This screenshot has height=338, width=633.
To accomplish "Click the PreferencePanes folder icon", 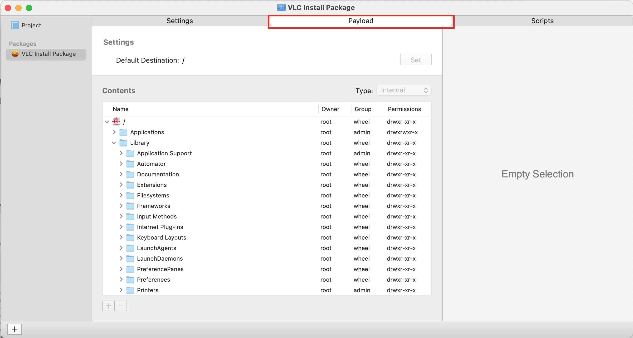I will [130, 269].
